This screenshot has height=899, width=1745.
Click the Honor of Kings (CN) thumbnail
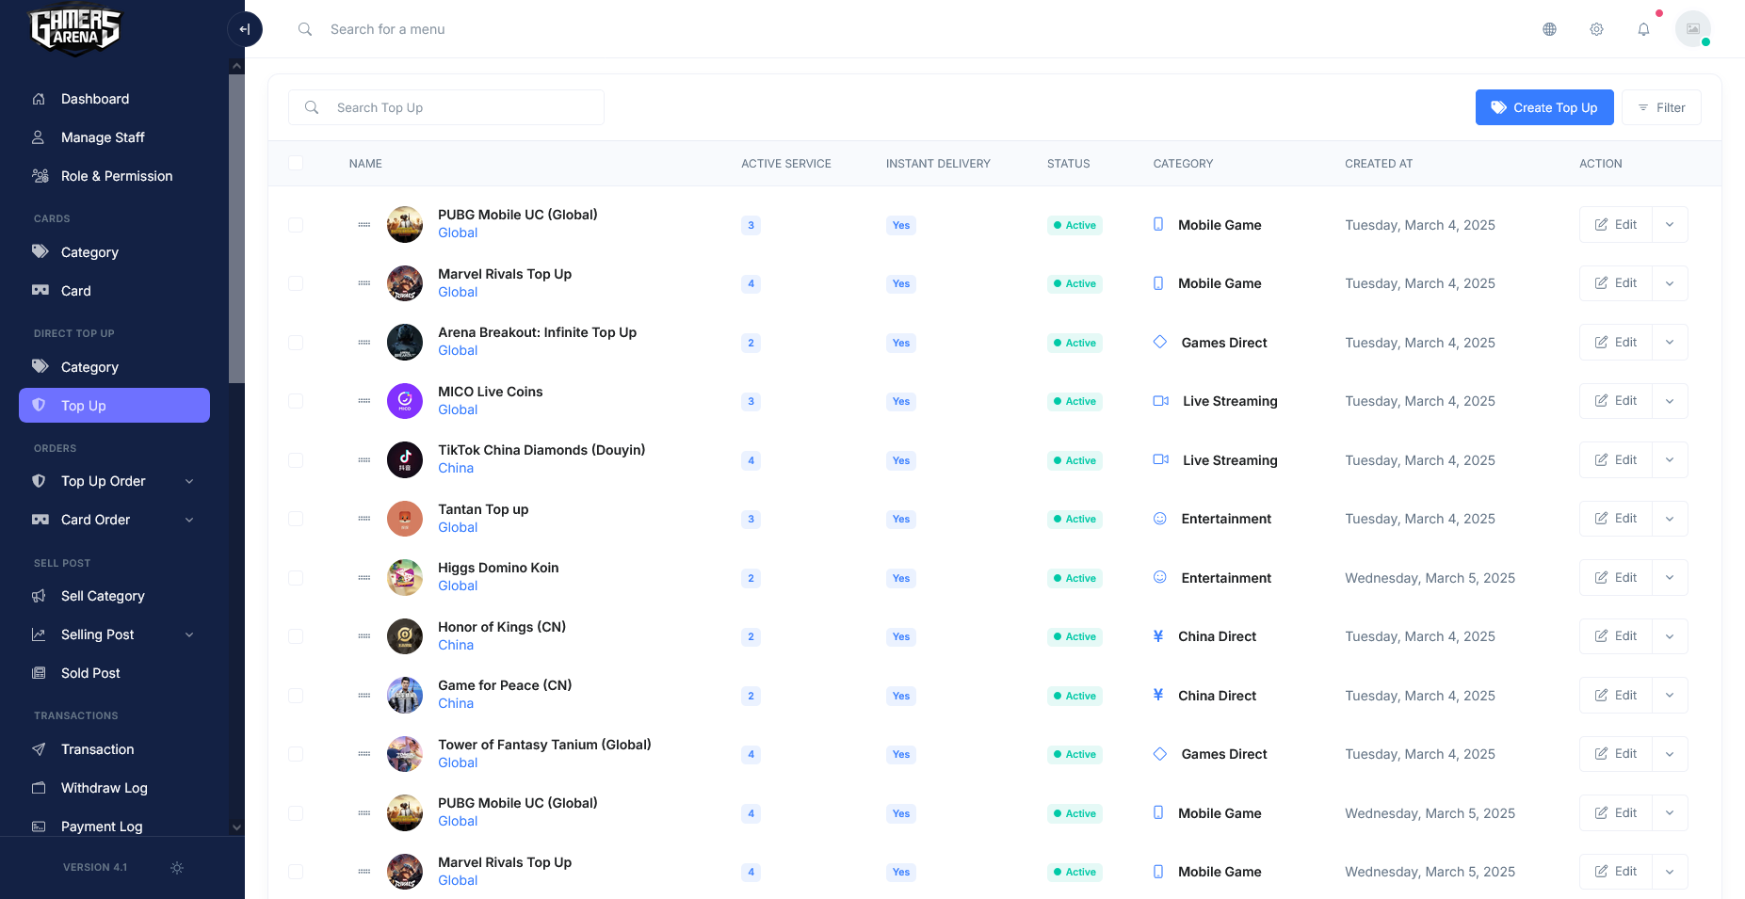click(x=405, y=636)
